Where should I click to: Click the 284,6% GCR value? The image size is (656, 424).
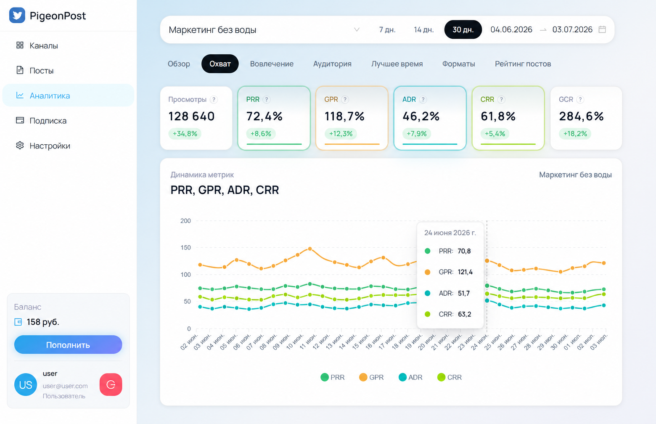pos(581,116)
